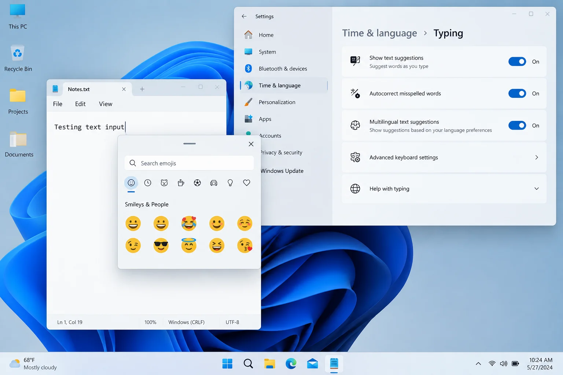Select the heart symbols emoji category
Screen dimensions: 563x375
point(247,183)
